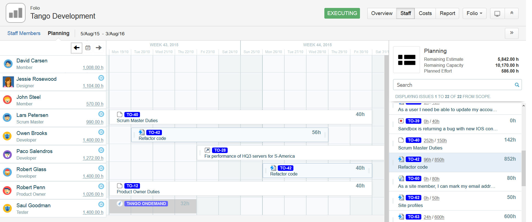Select TO-42 Refactor code 56h allocation bar
This screenshot has height=222, width=532.
click(230, 135)
